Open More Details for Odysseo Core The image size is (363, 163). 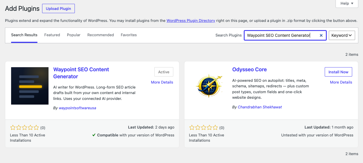341,82
